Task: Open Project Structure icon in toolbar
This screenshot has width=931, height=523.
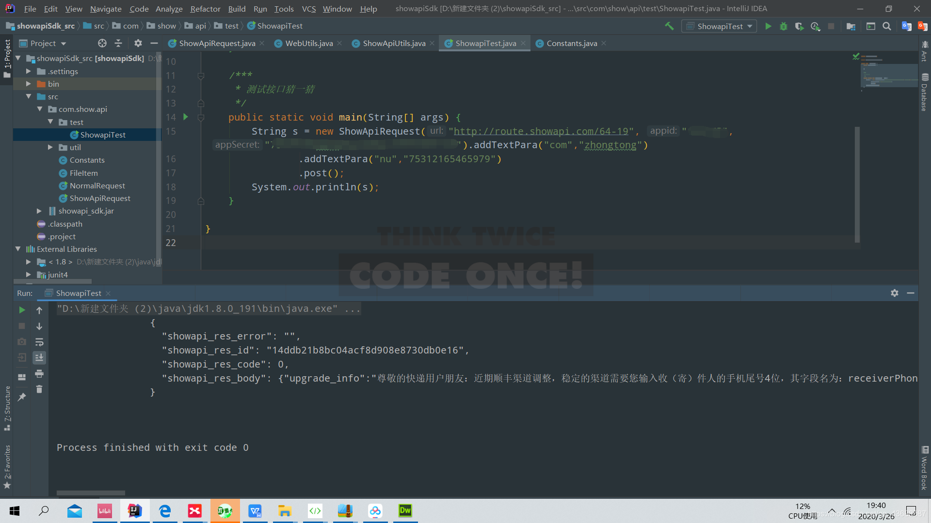Action: (x=851, y=26)
